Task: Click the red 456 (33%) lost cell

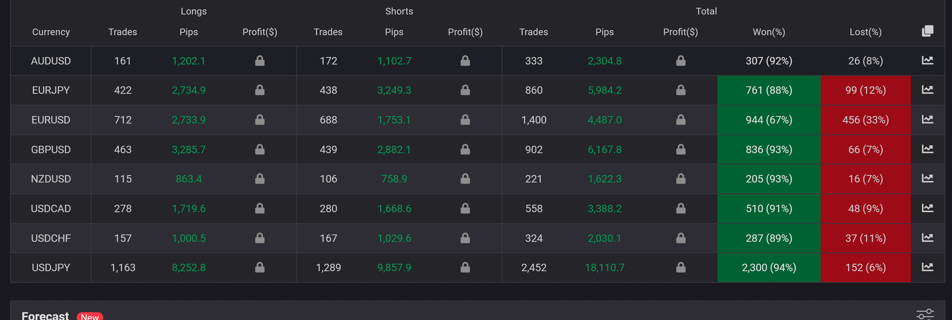Action: pos(865,120)
